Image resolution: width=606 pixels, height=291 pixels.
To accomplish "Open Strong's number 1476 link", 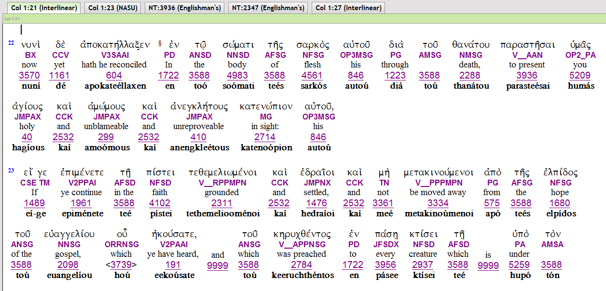I will 317,203.
